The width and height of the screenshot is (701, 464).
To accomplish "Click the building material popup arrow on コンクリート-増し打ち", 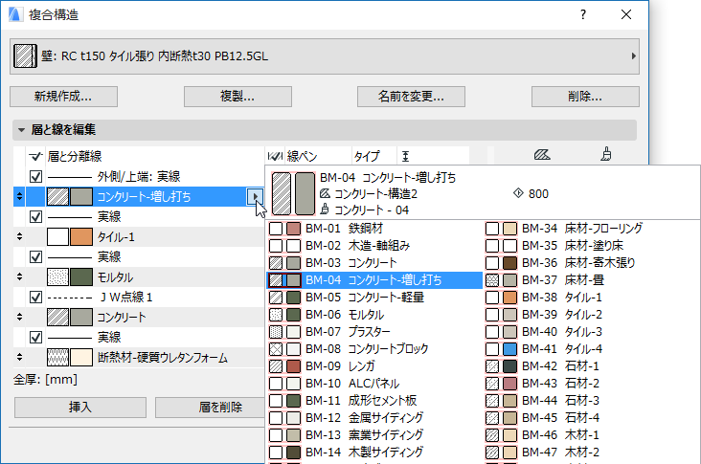I will [255, 196].
